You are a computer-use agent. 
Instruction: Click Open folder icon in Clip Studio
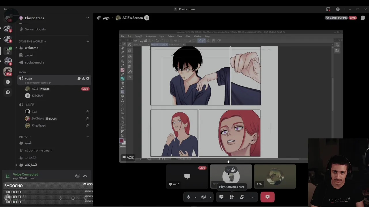tap(146, 41)
